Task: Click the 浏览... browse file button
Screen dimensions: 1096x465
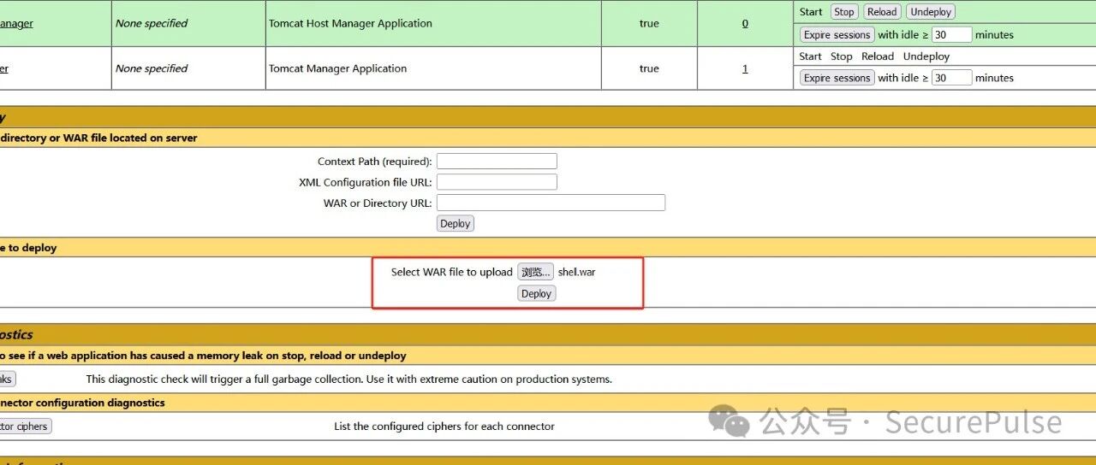Action: pos(535,272)
